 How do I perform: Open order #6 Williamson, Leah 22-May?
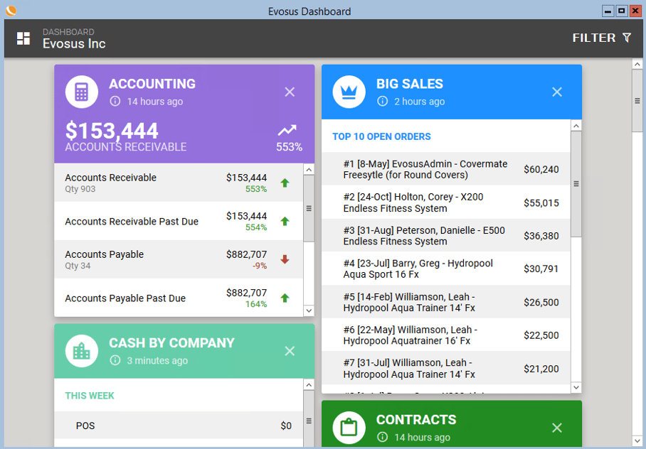point(446,335)
